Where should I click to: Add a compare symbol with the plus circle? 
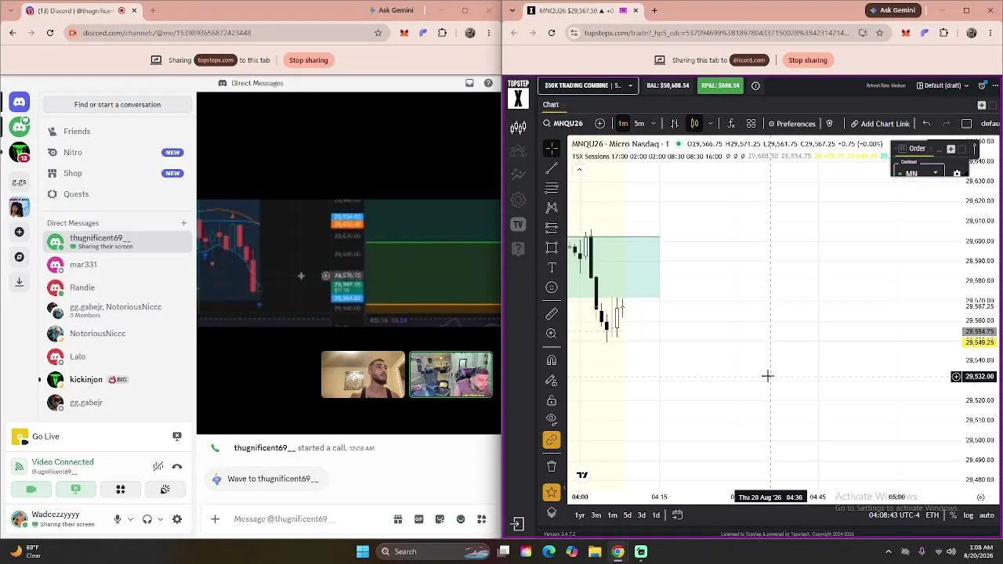pos(599,124)
